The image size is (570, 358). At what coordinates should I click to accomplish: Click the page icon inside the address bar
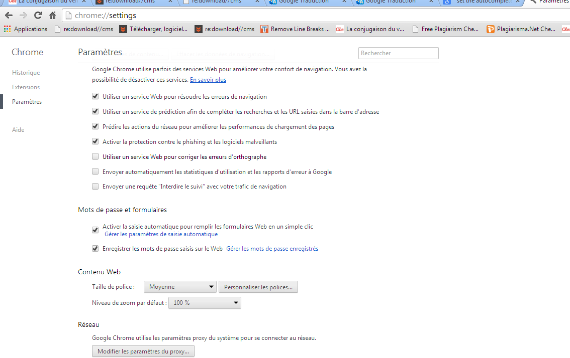click(x=68, y=15)
